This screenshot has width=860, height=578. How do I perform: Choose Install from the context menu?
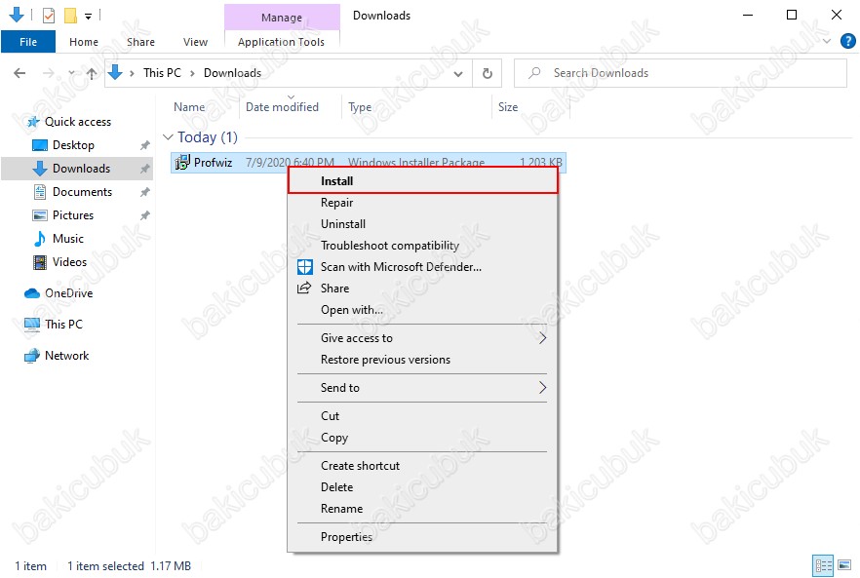click(422, 181)
